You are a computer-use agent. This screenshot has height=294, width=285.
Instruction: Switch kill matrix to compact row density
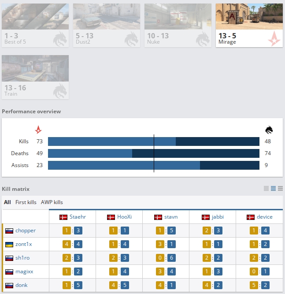pyautogui.click(x=266, y=189)
